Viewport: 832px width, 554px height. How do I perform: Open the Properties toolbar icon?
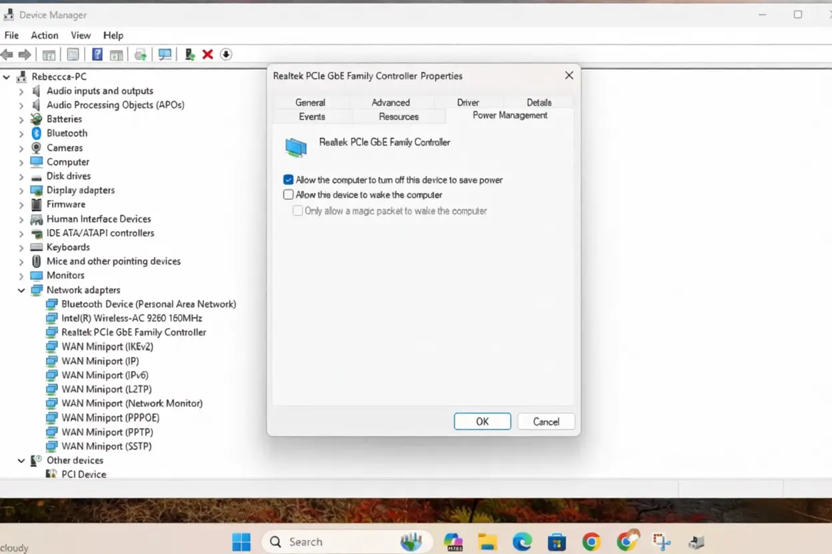coord(73,55)
